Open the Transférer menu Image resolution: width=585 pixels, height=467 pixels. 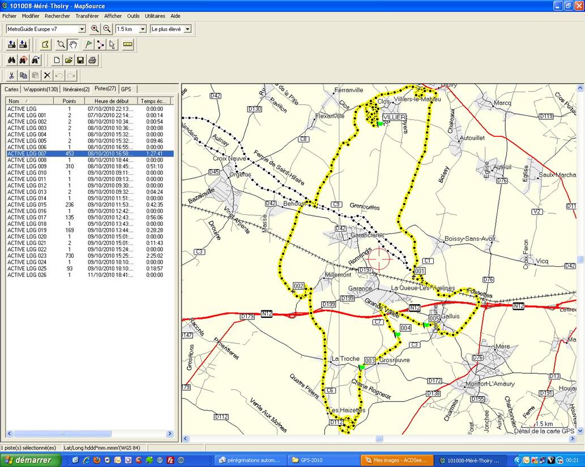click(87, 16)
